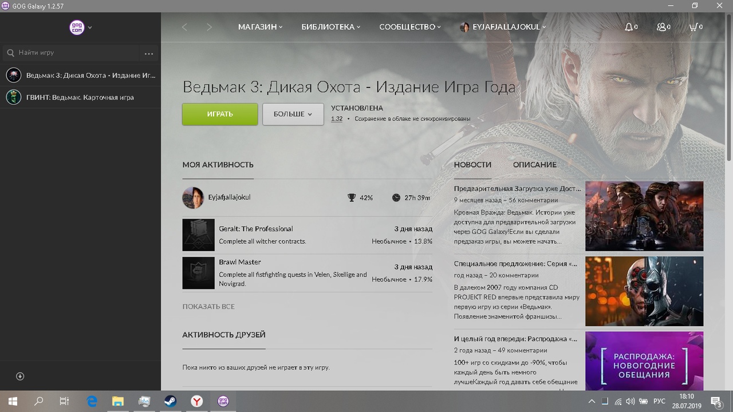Open the БОЛЬШЕ dropdown button

[x=293, y=114]
